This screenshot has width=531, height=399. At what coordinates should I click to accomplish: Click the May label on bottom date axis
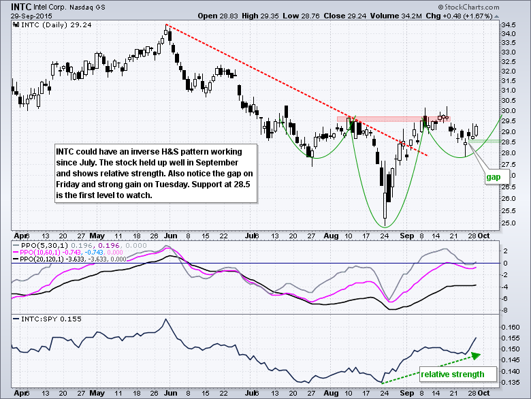pos(97,394)
